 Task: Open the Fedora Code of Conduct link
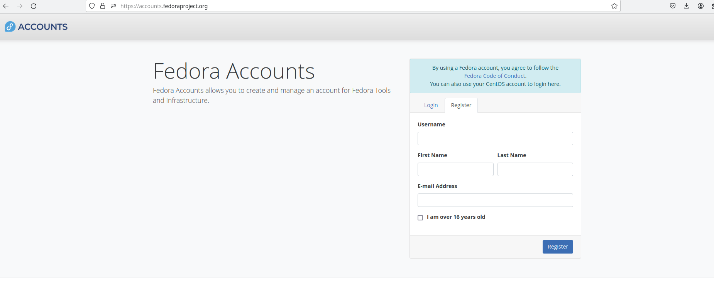[x=494, y=76]
